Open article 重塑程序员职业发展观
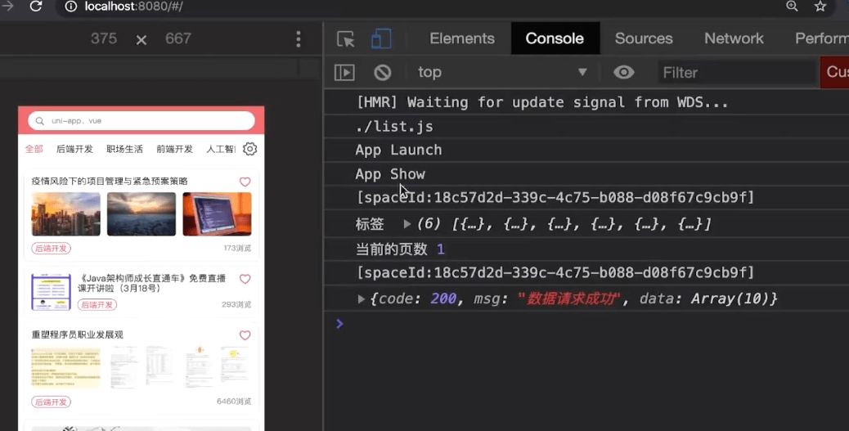The height and width of the screenshot is (431, 849). [x=78, y=334]
